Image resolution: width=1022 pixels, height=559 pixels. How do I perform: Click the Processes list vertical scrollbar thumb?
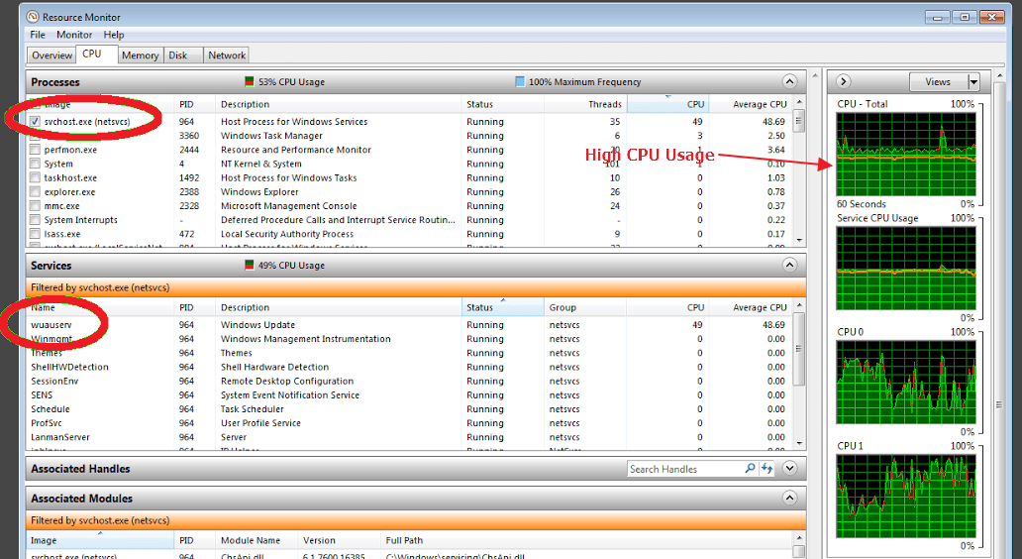[799, 122]
